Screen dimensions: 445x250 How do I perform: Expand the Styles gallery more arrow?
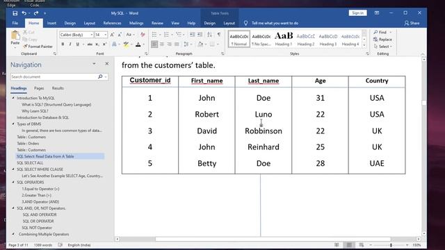[x=364, y=45]
